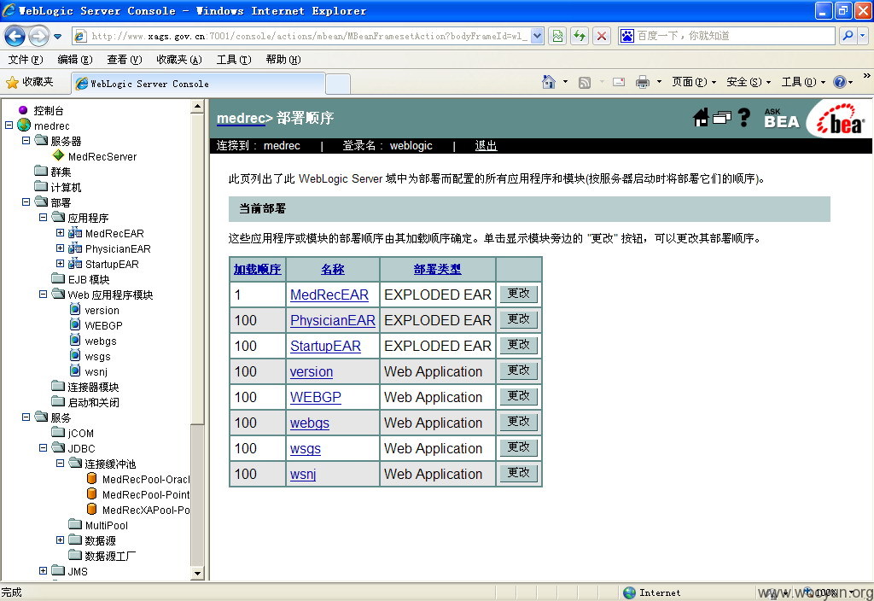
Task: Click the 更改 button for MedRecEAR
Action: click(x=518, y=294)
